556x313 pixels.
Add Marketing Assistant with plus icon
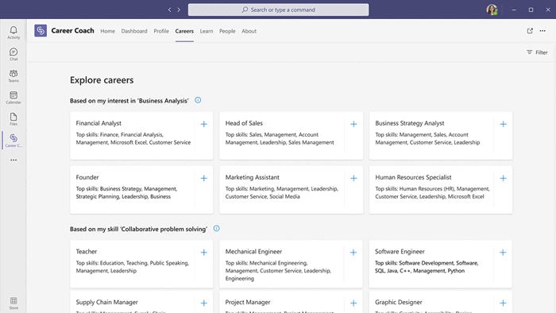(353, 178)
